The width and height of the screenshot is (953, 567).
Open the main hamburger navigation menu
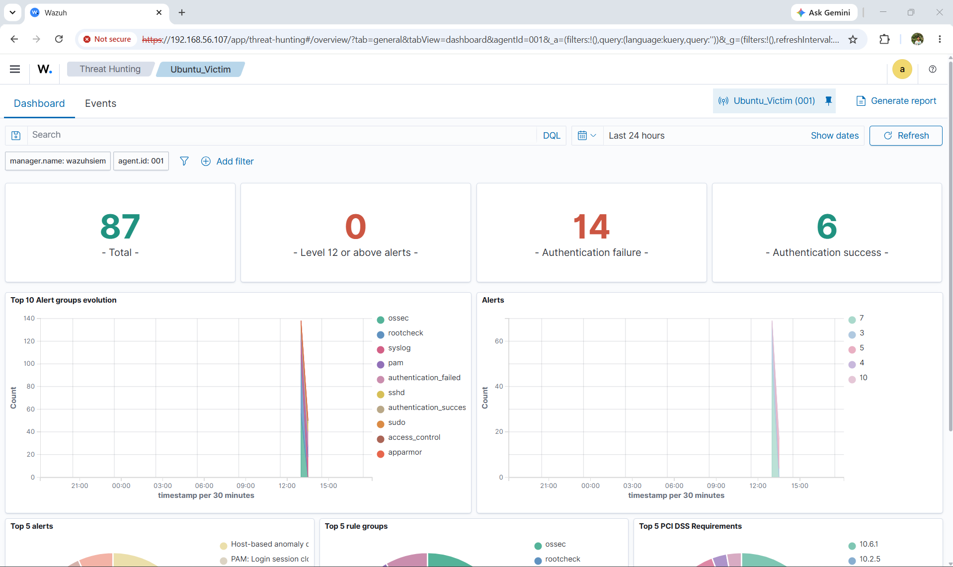click(15, 69)
